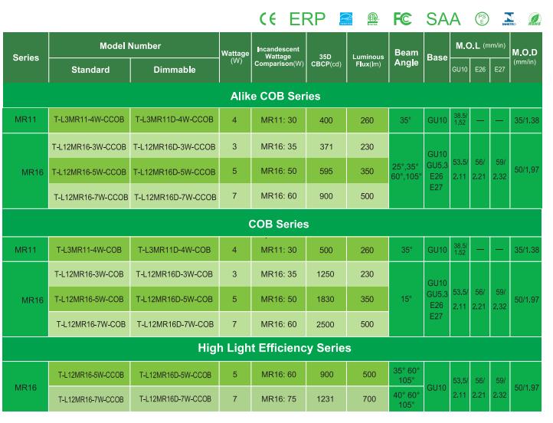
Task: Click the CE certification mark
Action: [x=270, y=18]
